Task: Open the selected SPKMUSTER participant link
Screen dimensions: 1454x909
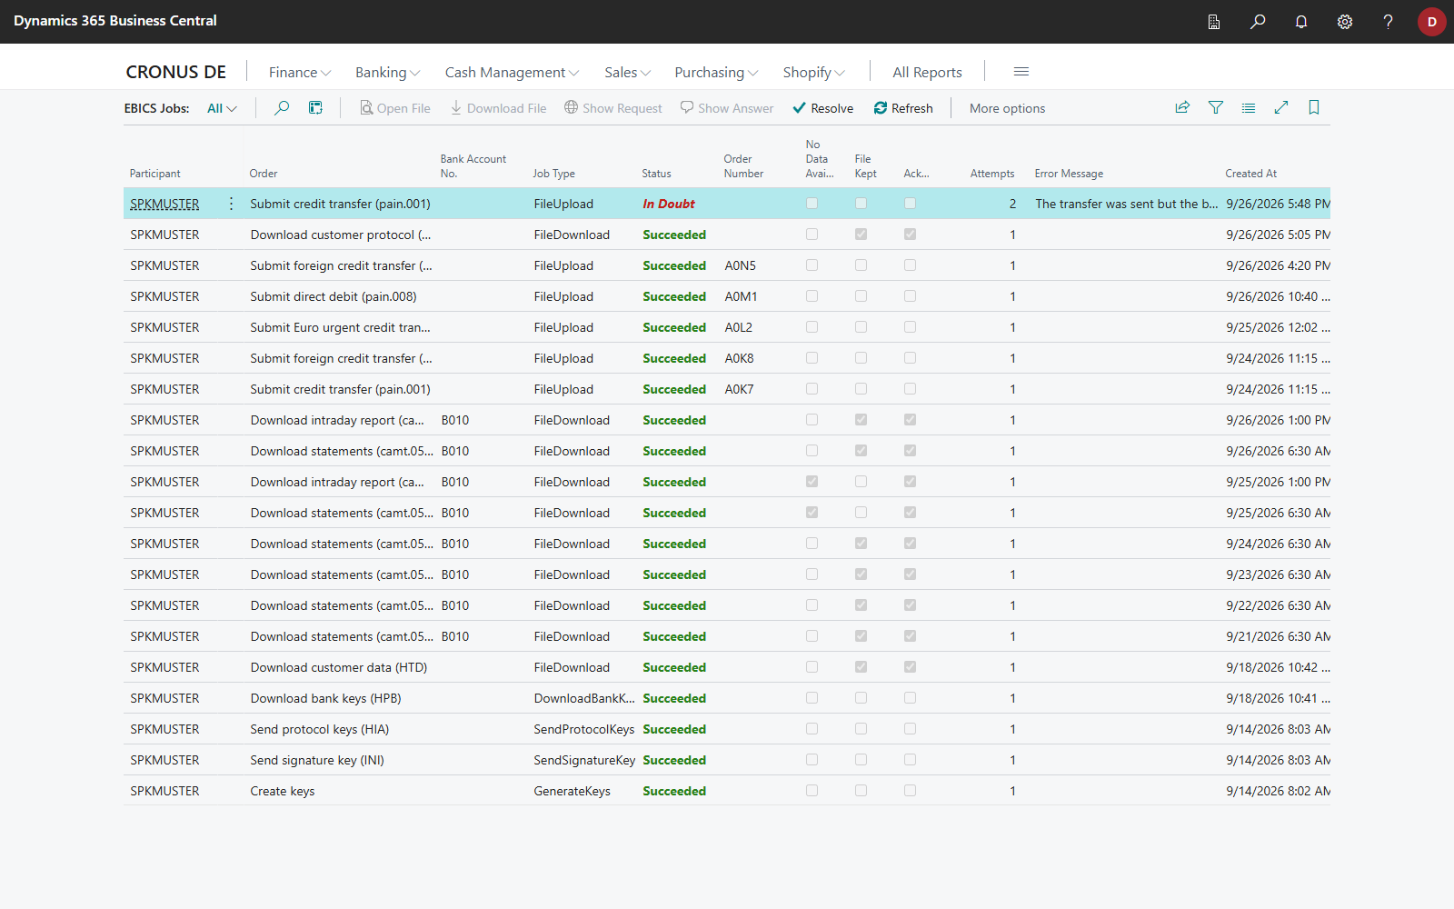Action: click(x=164, y=204)
